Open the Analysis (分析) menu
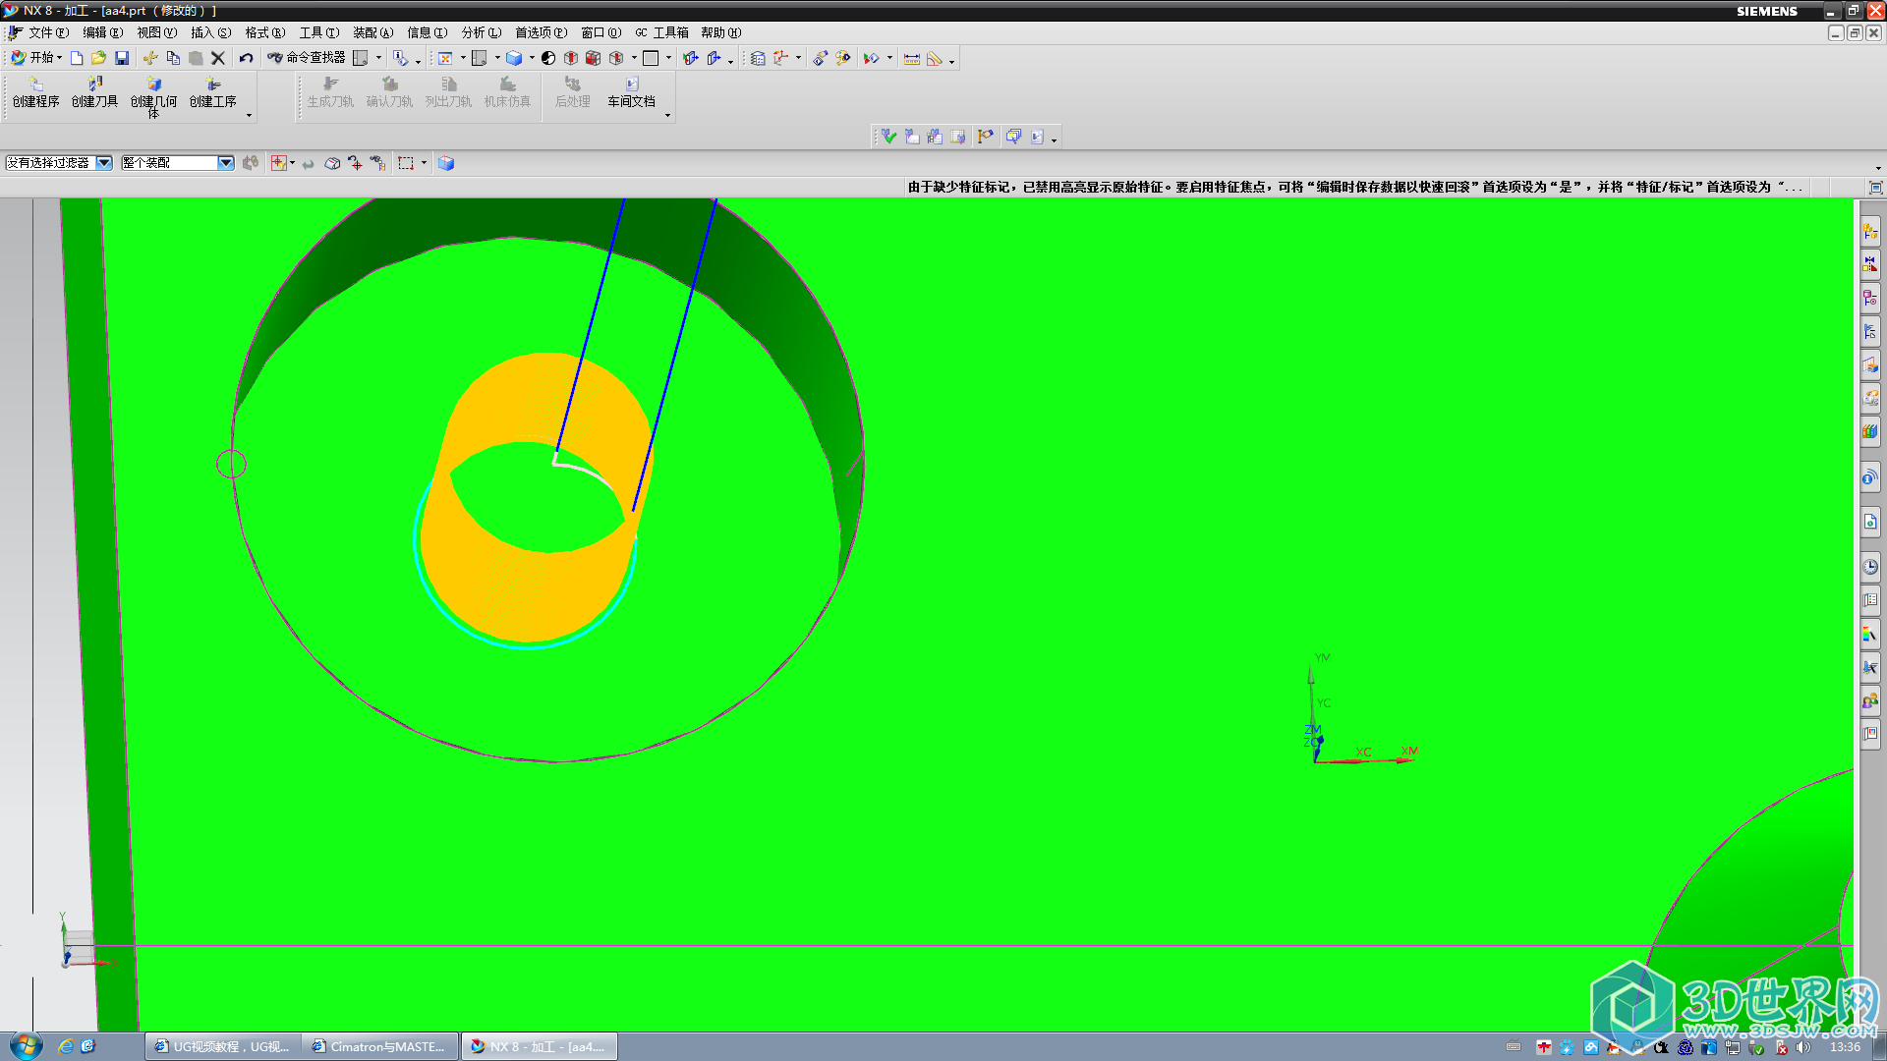This screenshot has height=1061, width=1887. (x=481, y=32)
